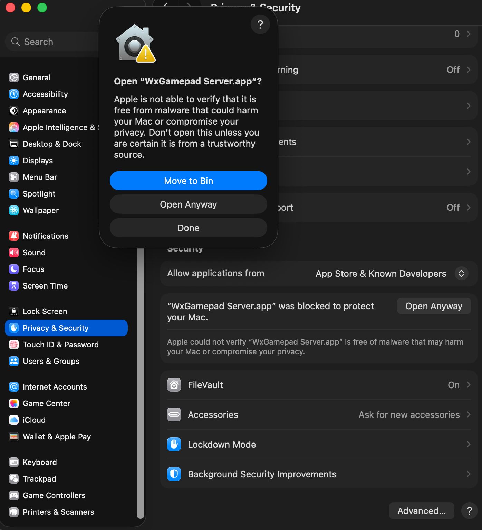Expand Background Security Improvements chevron
482x530 pixels.
pos(469,474)
